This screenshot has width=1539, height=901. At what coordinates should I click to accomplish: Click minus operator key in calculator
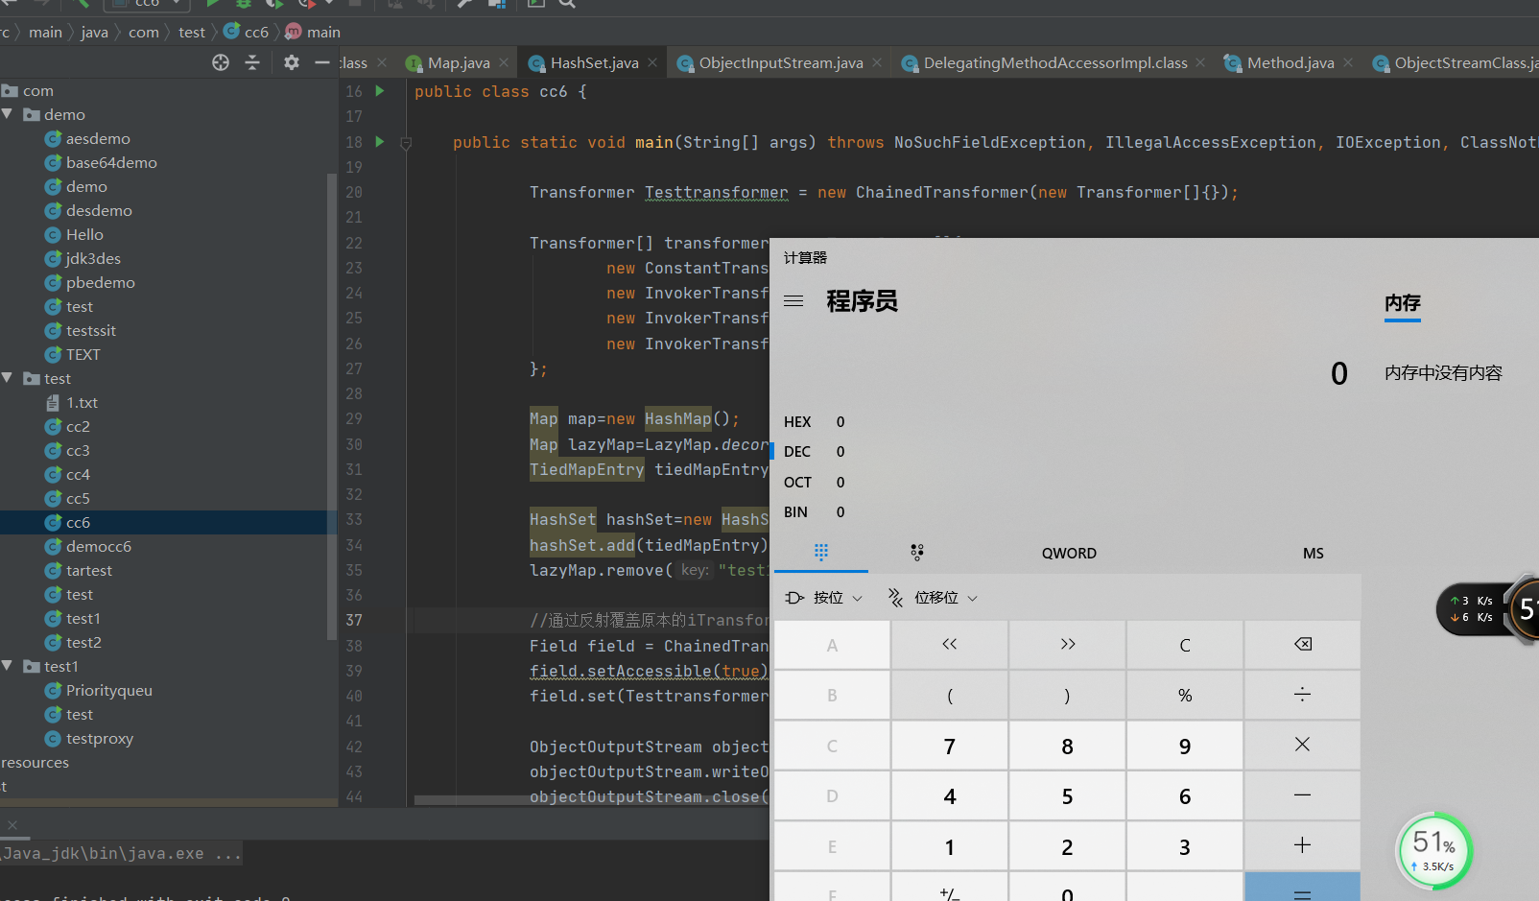tap(1302, 795)
